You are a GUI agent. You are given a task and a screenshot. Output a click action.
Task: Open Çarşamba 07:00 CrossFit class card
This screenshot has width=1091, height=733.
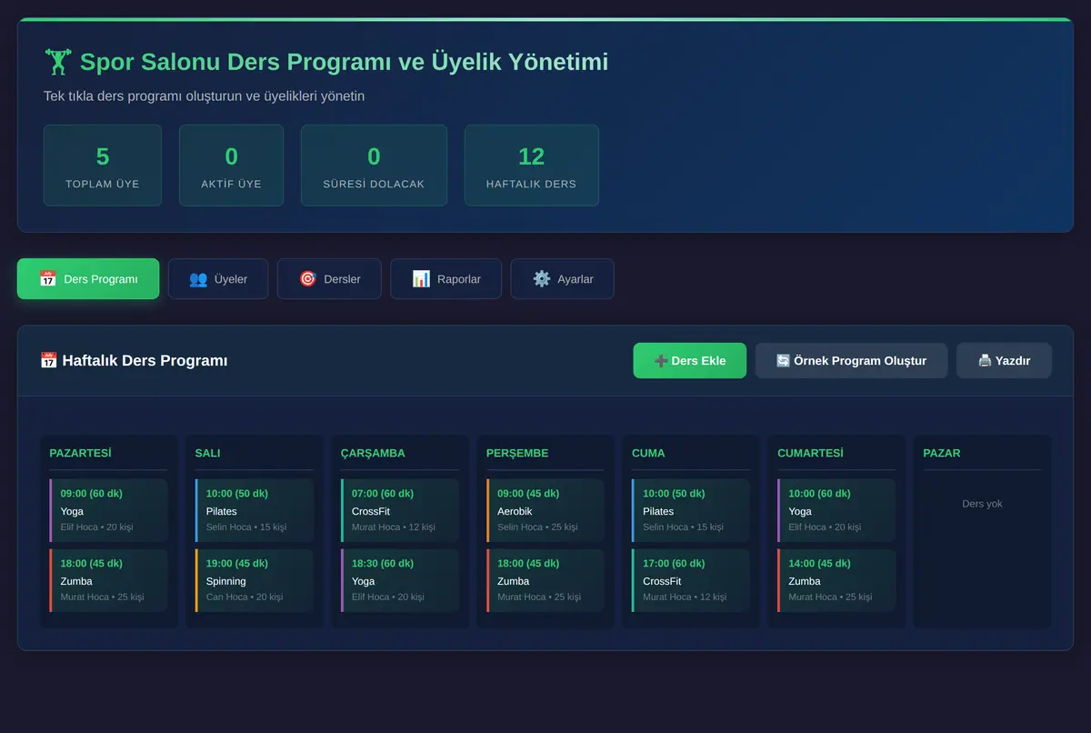(399, 510)
